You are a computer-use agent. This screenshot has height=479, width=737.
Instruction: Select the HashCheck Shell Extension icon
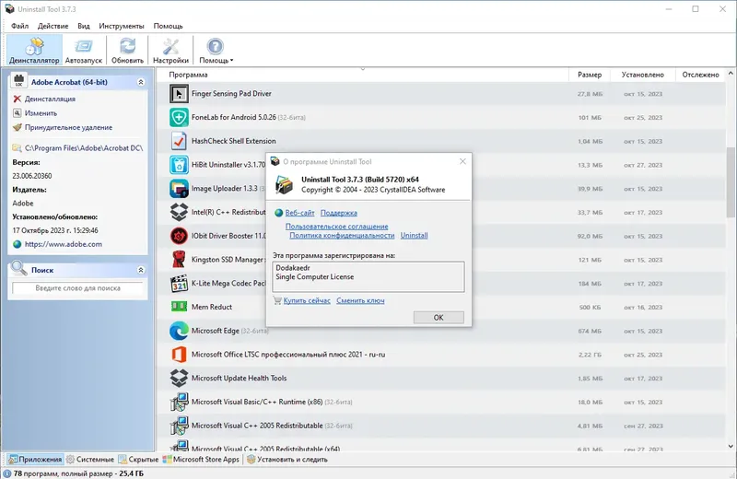pyautogui.click(x=179, y=141)
